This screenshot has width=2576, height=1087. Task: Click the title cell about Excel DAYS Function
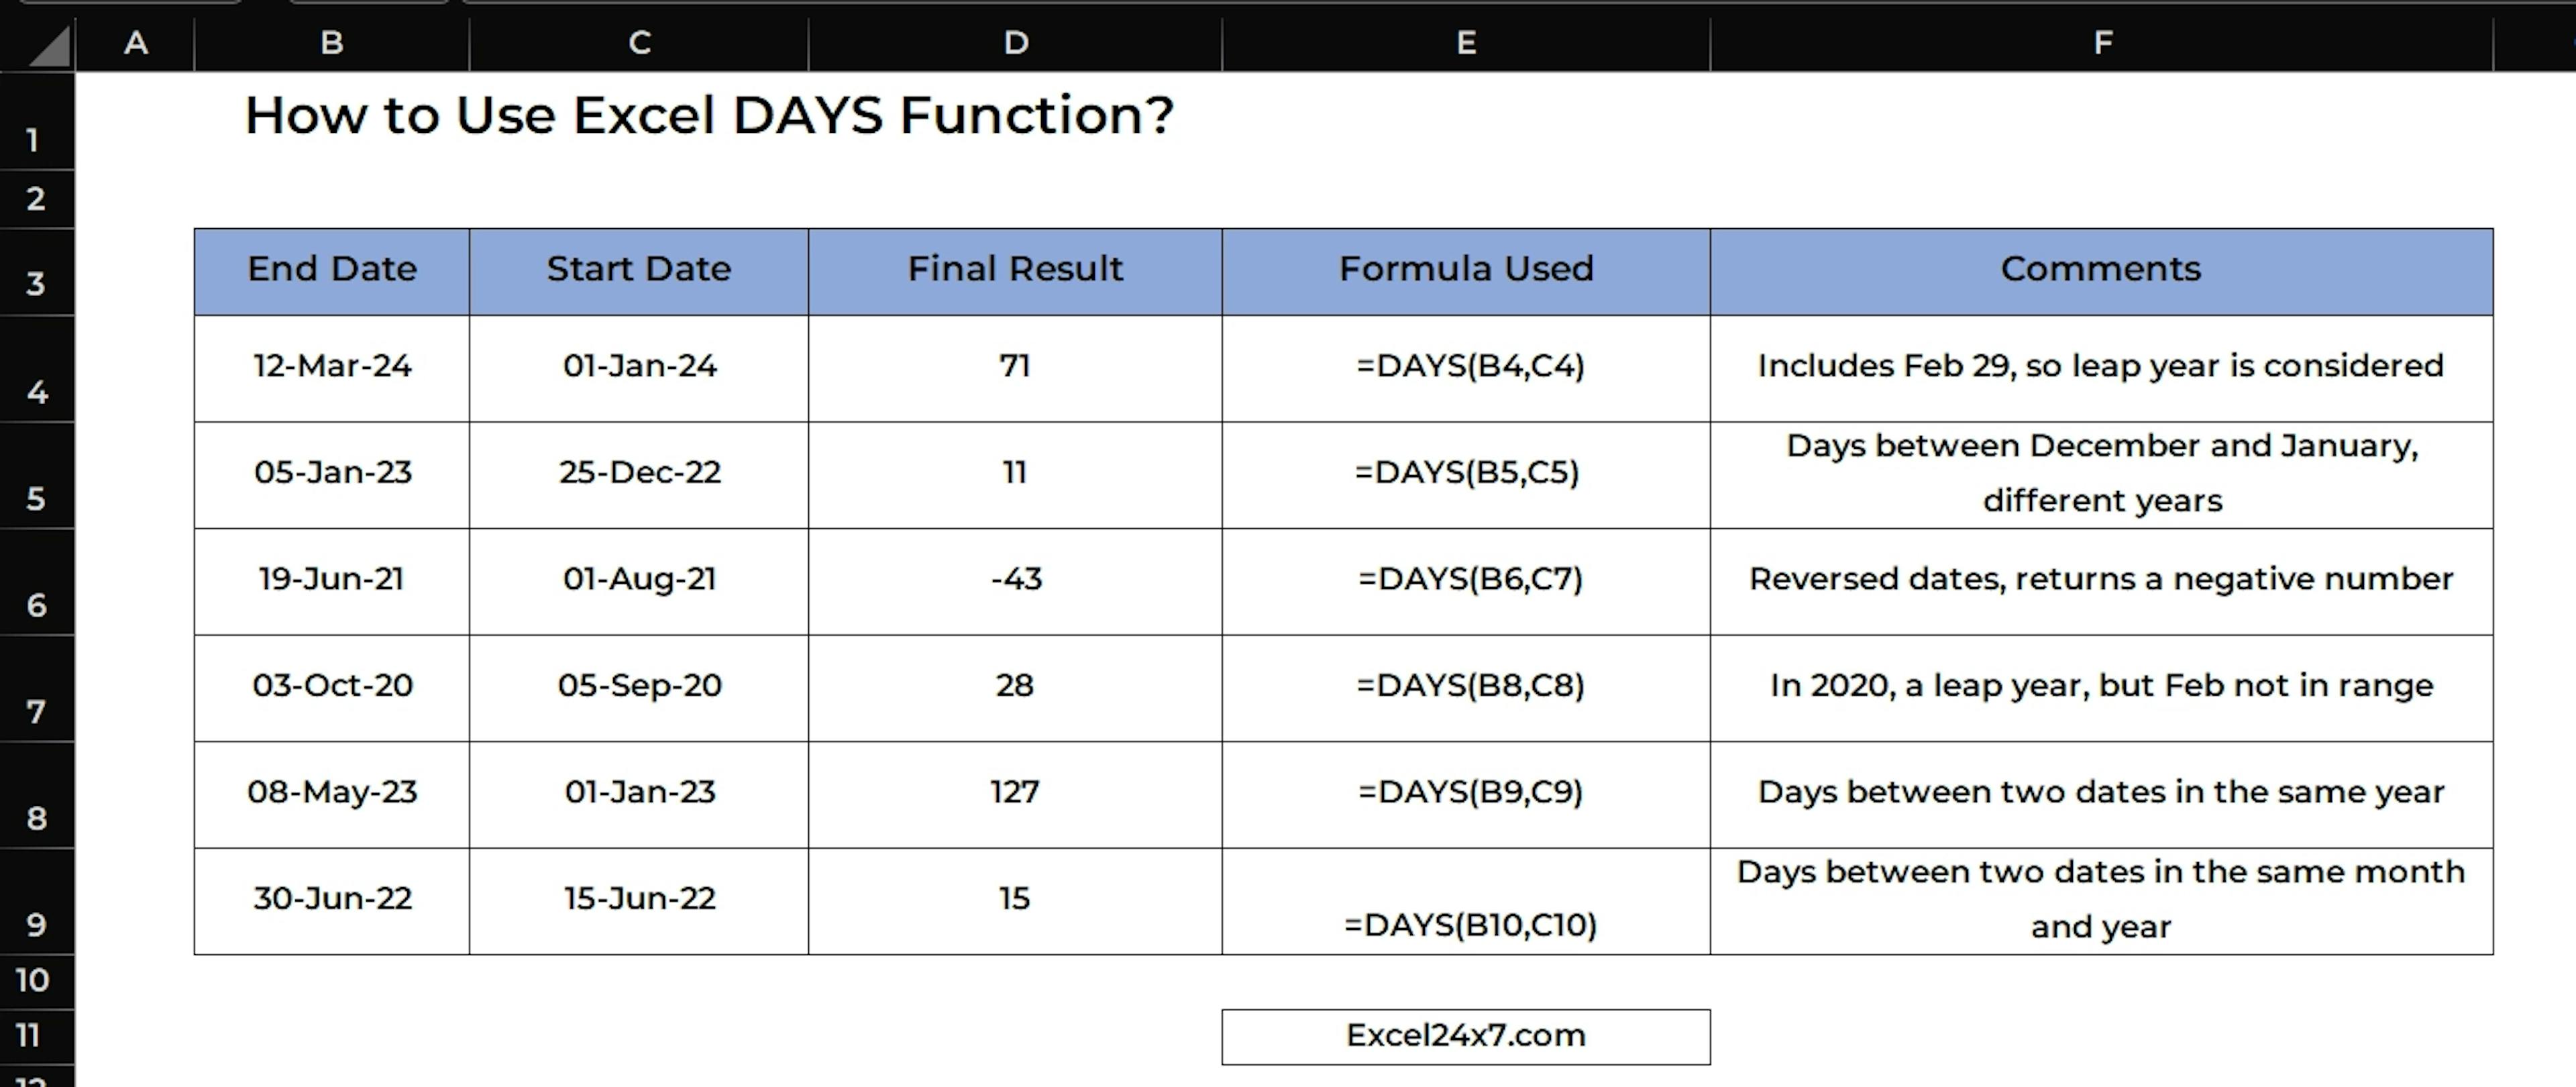pyautogui.click(x=708, y=116)
